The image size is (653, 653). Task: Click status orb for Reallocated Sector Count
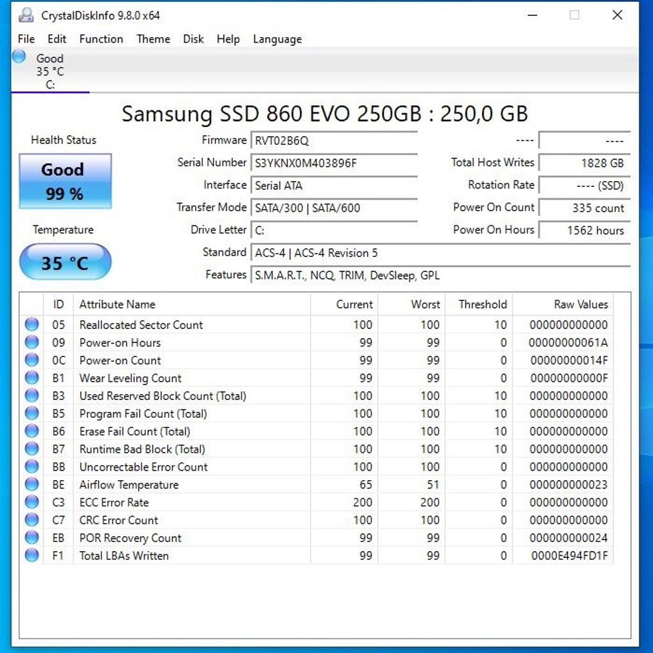tap(32, 324)
